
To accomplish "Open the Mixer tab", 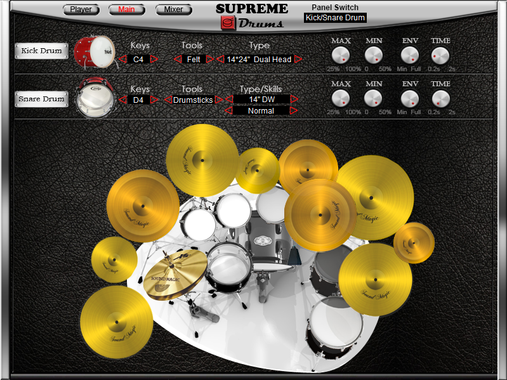I will click(173, 10).
